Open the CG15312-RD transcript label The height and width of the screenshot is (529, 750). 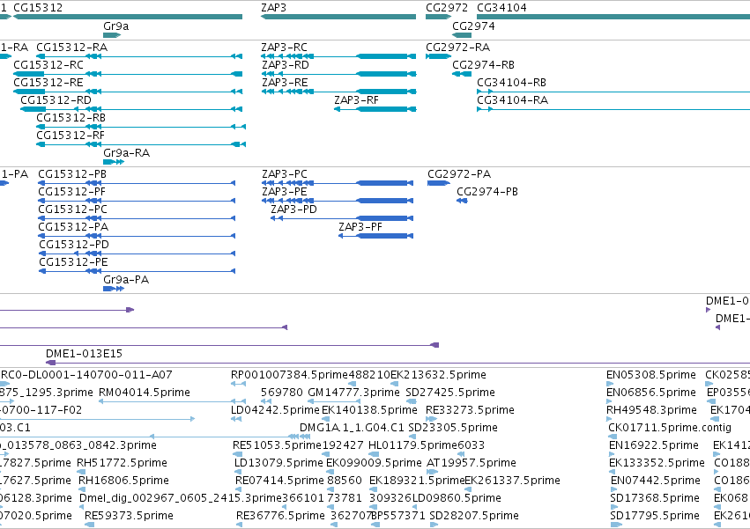click(56, 100)
